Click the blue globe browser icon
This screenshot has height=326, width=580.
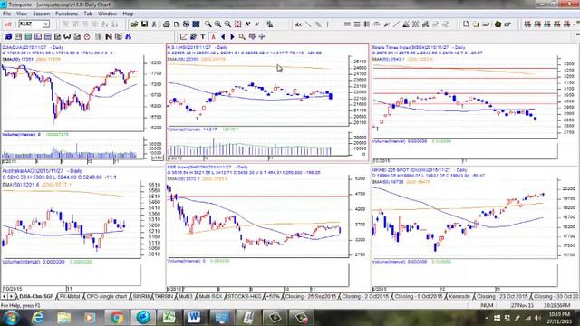(x=8, y=36)
